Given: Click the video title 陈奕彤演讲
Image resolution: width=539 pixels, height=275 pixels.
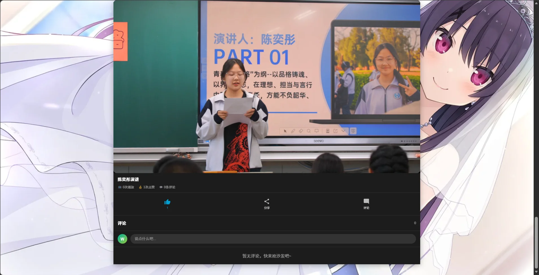Looking at the screenshot, I should tap(128, 179).
